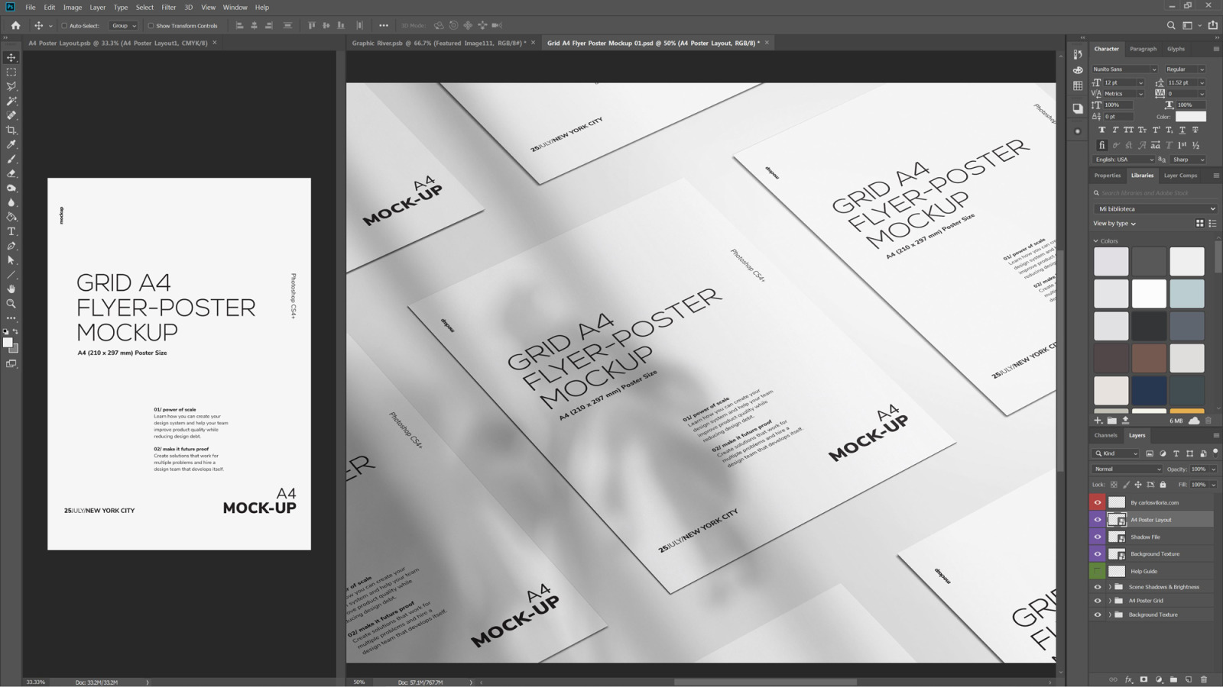Open the Filter menu
The height and width of the screenshot is (687, 1223).
(x=169, y=7)
